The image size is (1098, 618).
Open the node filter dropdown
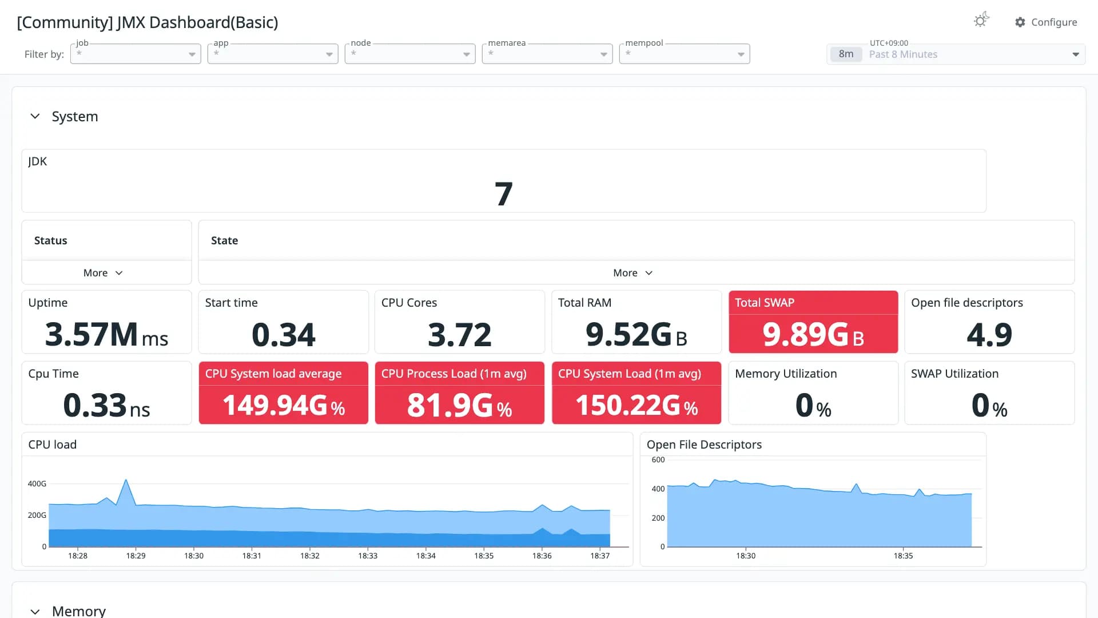410,54
